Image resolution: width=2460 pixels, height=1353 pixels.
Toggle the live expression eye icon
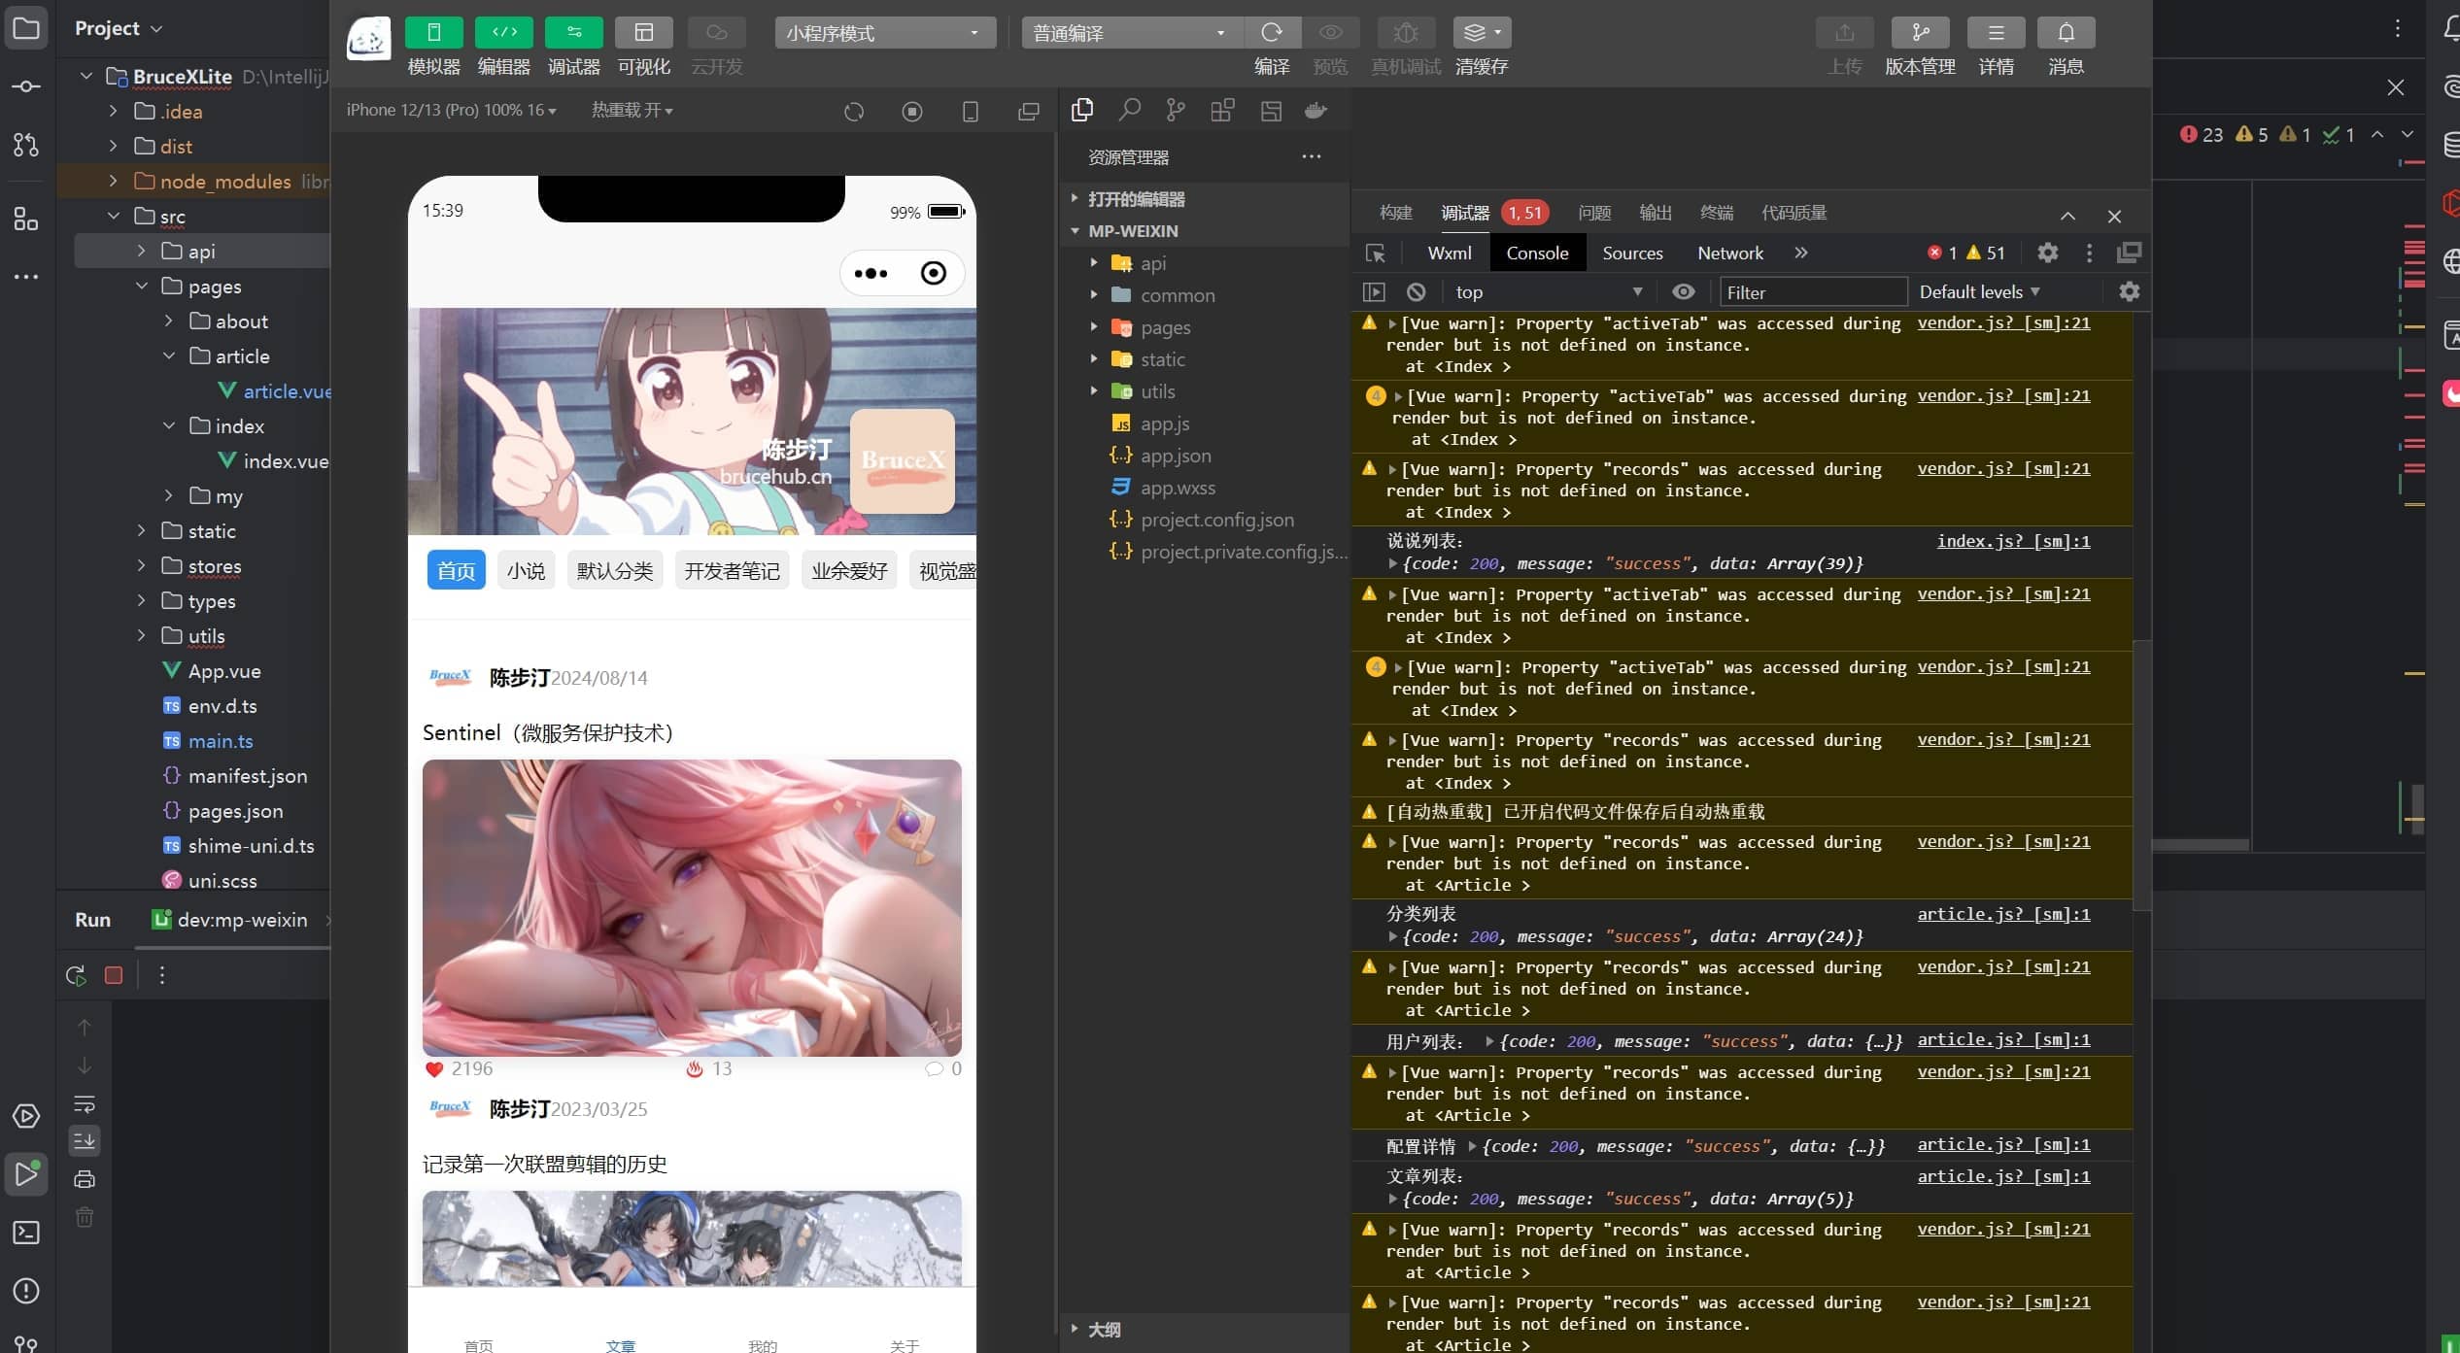[x=1683, y=292]
